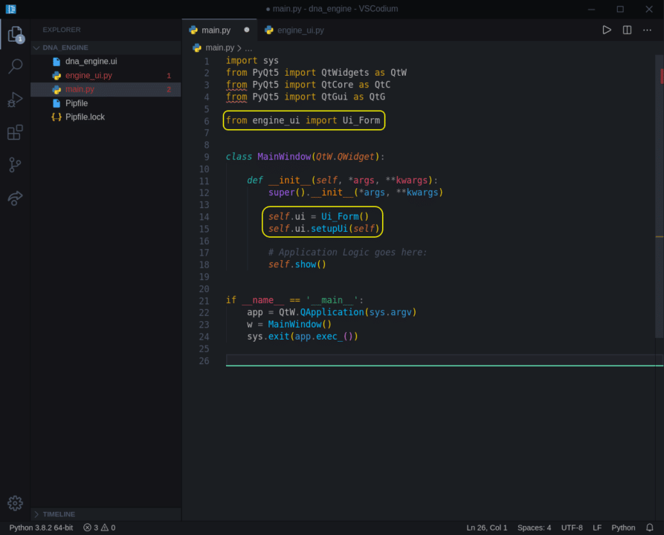This screenshot has height=535, width=664.
Task: Click 'self.show()' on line 18
Action: (297, 265)
